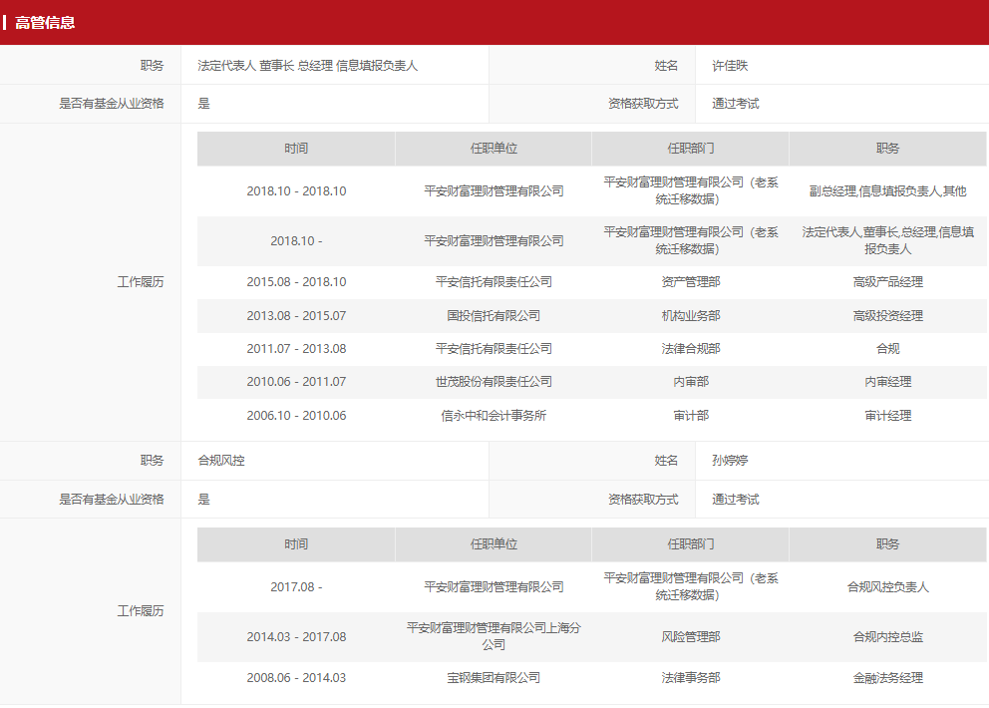Click the open-ended date 2018.10 -
The height and width of the screenshot is (708, 989).
296,241
